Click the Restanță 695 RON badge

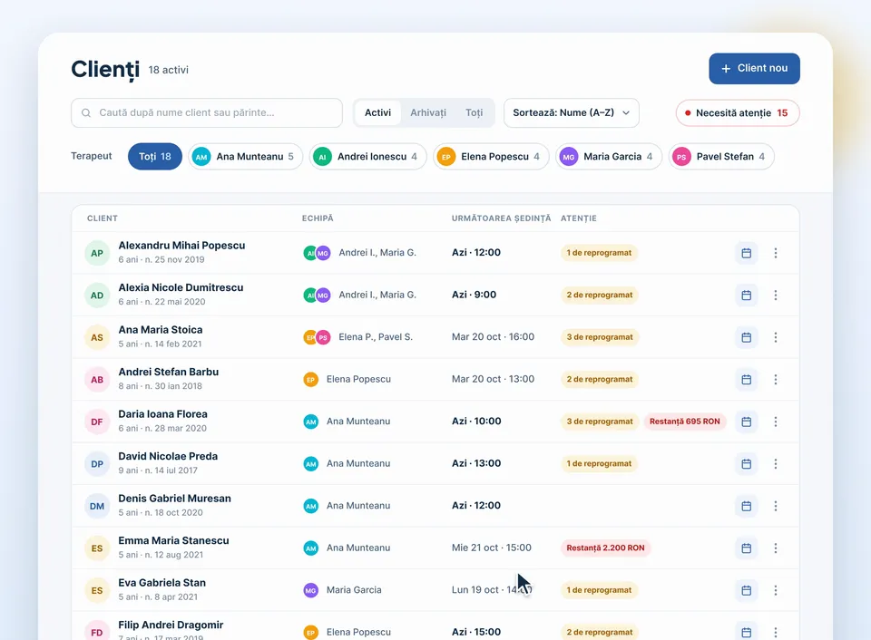[685, 422]
